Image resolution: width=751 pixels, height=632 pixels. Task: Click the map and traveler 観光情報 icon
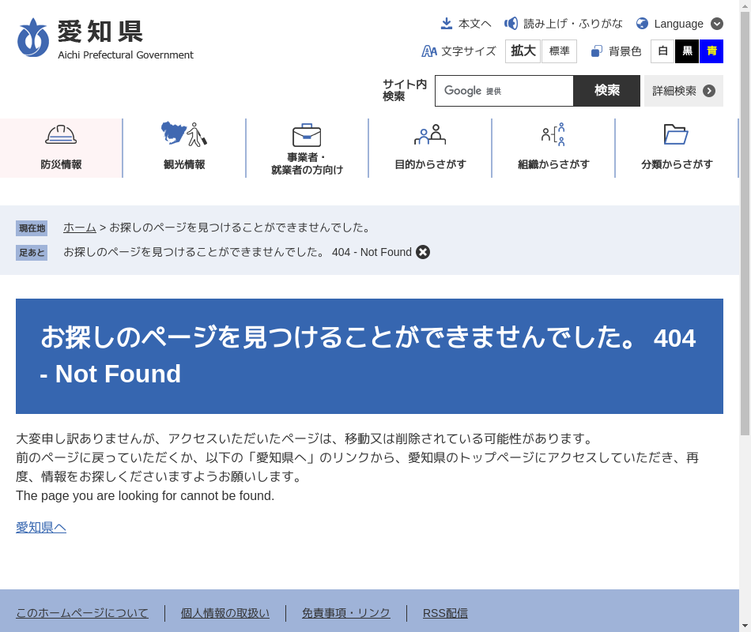pyautogui.click(x=184, y=134)
